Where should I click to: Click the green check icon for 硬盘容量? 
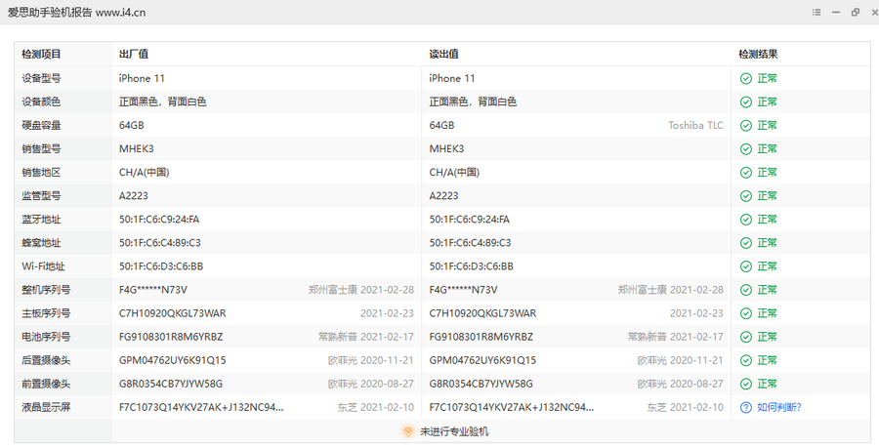coord(746,125)
